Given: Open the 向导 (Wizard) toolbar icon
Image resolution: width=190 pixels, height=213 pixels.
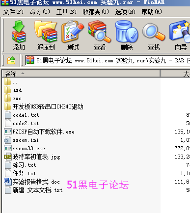Looking at the screenshot, I should click(180, 35).
